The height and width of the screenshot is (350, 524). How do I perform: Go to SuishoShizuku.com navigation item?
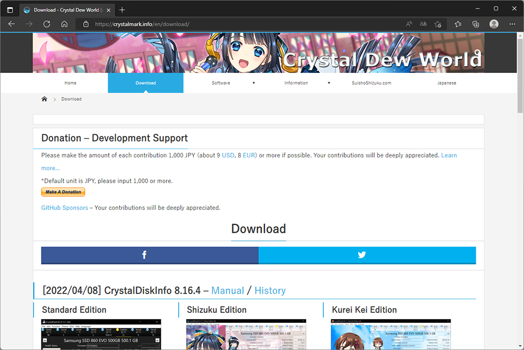(x=372, y=83)
